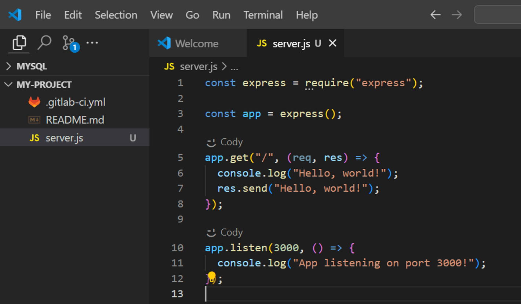This screenshot has height=304, width=521.
Task: Click the Additional Views ellipsis in activity bar
Action: [x=92, y=42]
